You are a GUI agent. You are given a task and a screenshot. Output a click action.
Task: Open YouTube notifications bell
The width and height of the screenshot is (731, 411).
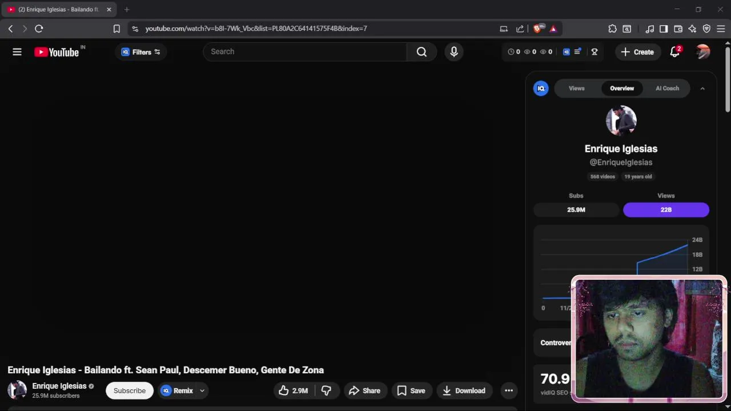[674, 52]
